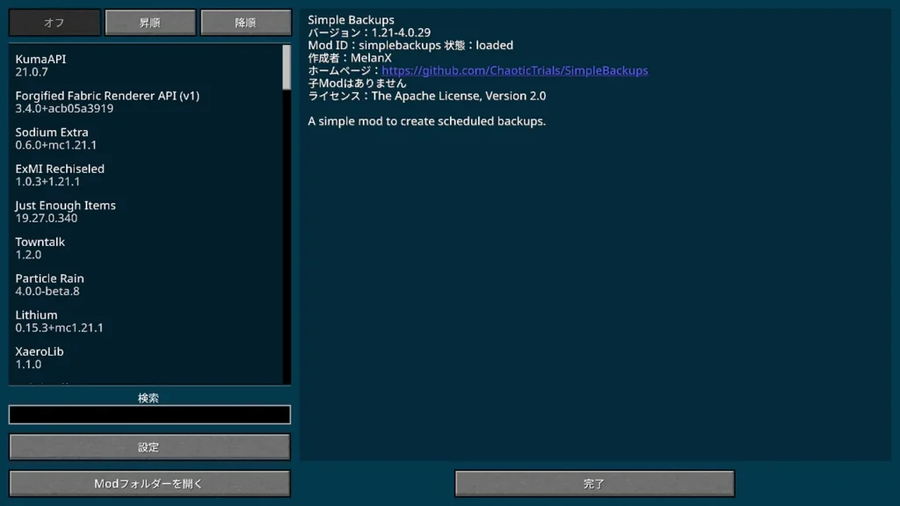Click the mod list scrollbar thumb
The width and height of the screenshot is (900, 506).
pos(287,67)
